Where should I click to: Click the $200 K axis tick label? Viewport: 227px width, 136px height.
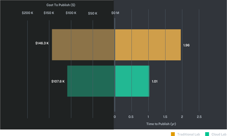[27, 13]
